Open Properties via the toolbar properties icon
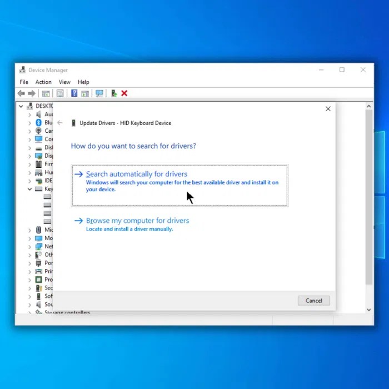Image resolution: width=389 pixels, height=389 pixels. (x=60, y=93)
